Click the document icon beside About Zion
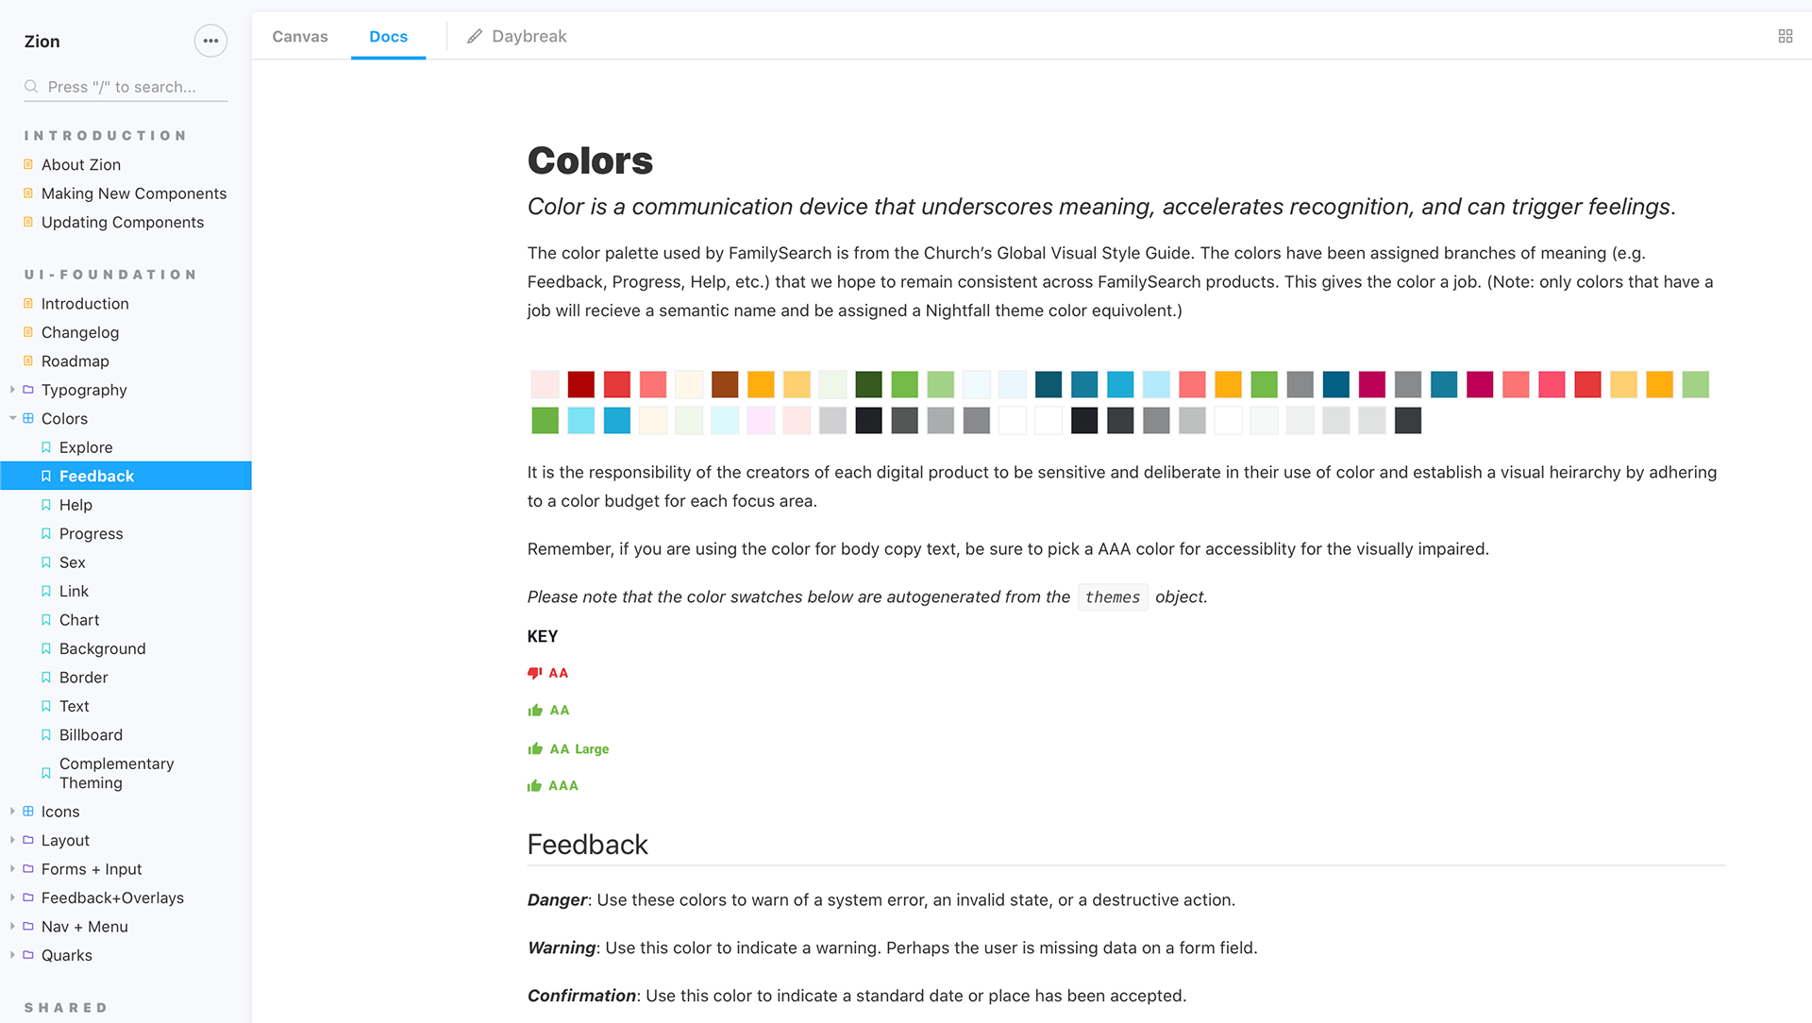This screenshot has width=1812, height=1023. (x=28, y=164)
